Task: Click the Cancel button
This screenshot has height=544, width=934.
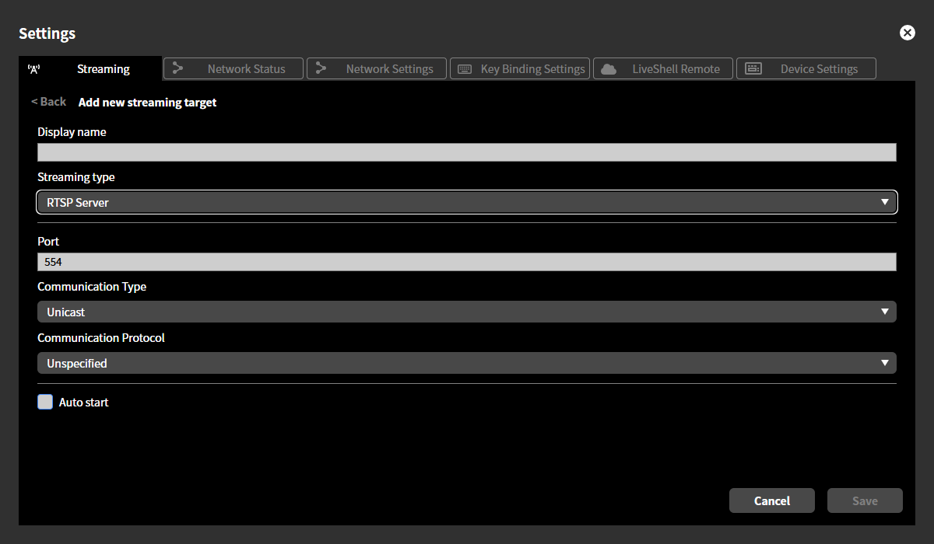Action: pyautogui.click(x=772, y=500)
